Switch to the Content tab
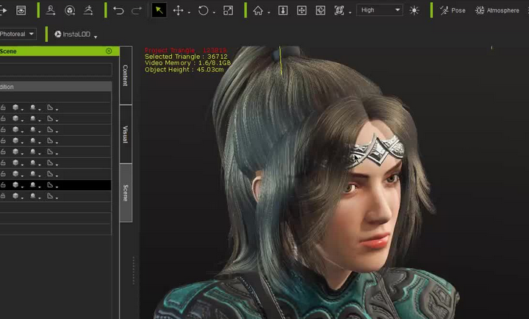 click(x=126, y=75)
